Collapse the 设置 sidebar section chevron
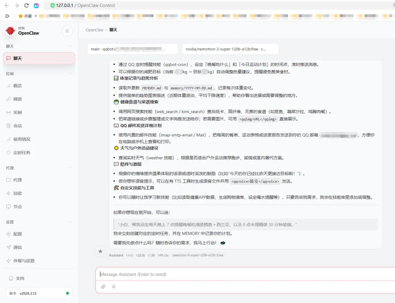 pos(70,222)
